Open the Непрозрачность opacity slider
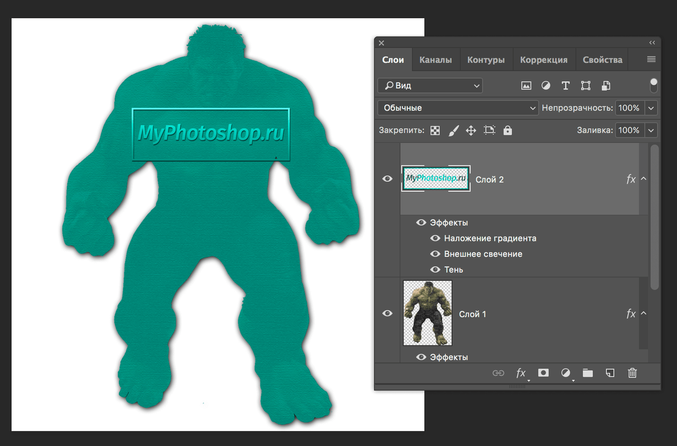The height and width of the screenshot is (446, 677). (x=651, y=108)
